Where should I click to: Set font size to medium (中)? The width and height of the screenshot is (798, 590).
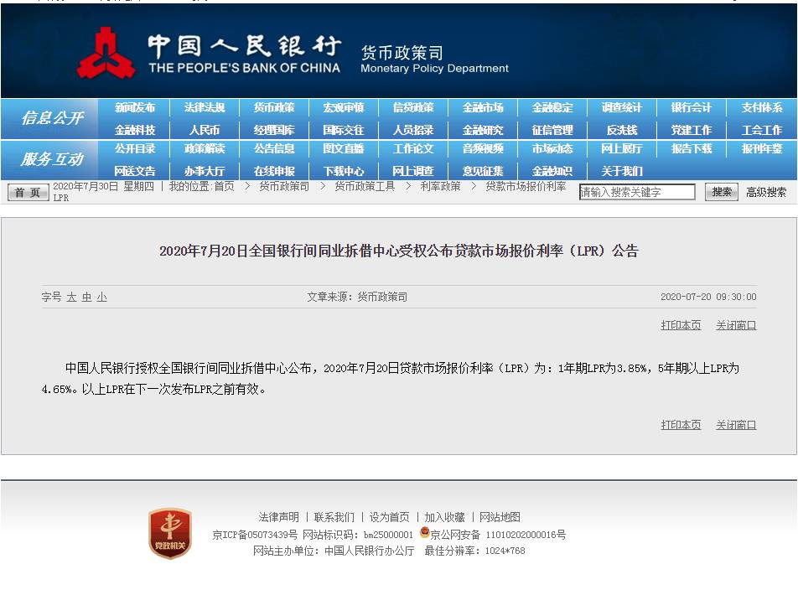(86, 298)
